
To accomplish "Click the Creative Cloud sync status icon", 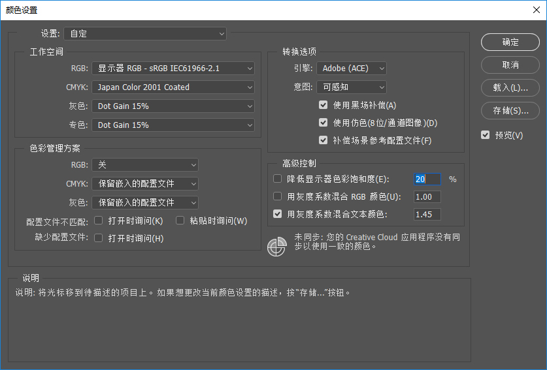I will [x=276, y=246].
